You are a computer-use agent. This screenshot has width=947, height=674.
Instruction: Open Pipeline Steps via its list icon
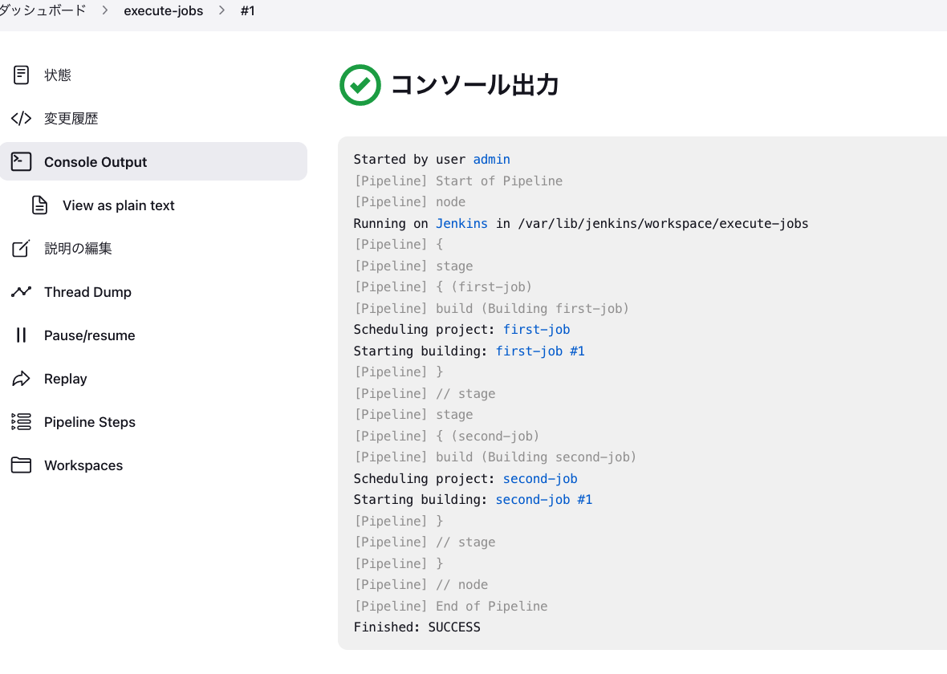point(22,422)
